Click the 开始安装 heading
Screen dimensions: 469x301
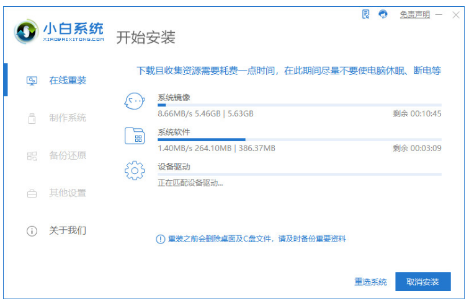click(146, 38)
